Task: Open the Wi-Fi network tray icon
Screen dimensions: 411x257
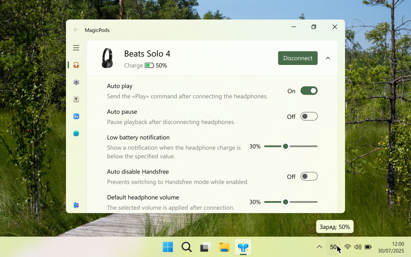Action: point(347,247)
